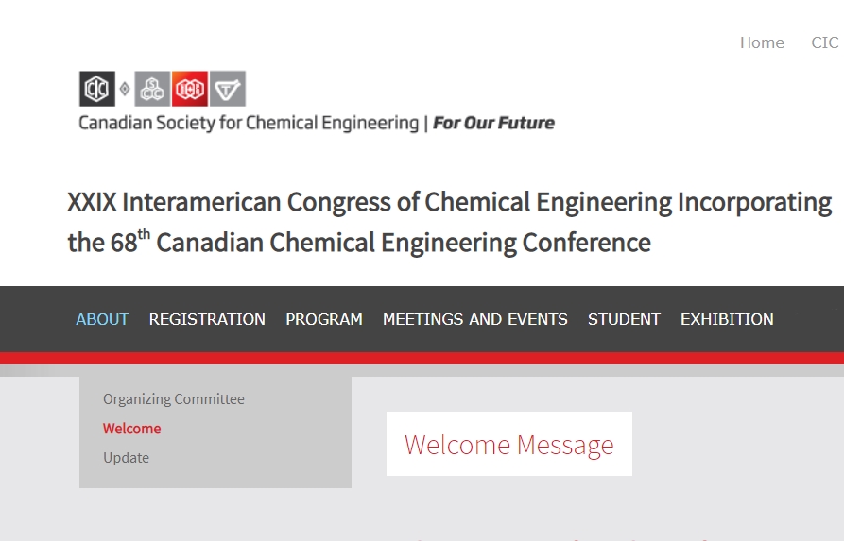
Task: Open the Update sidebar link
Action: (x=127, y=458)
